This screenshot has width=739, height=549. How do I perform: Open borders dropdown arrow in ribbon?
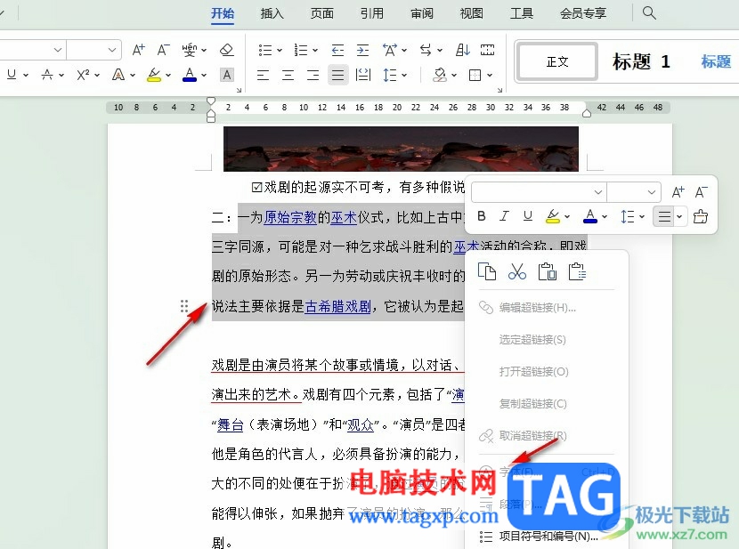(490, 75)
